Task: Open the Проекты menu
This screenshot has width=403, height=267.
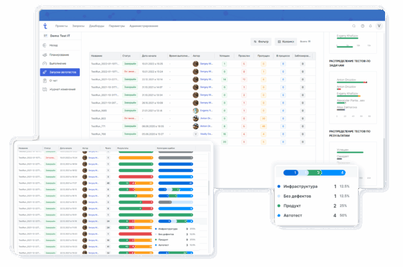Action: (61, 26)
